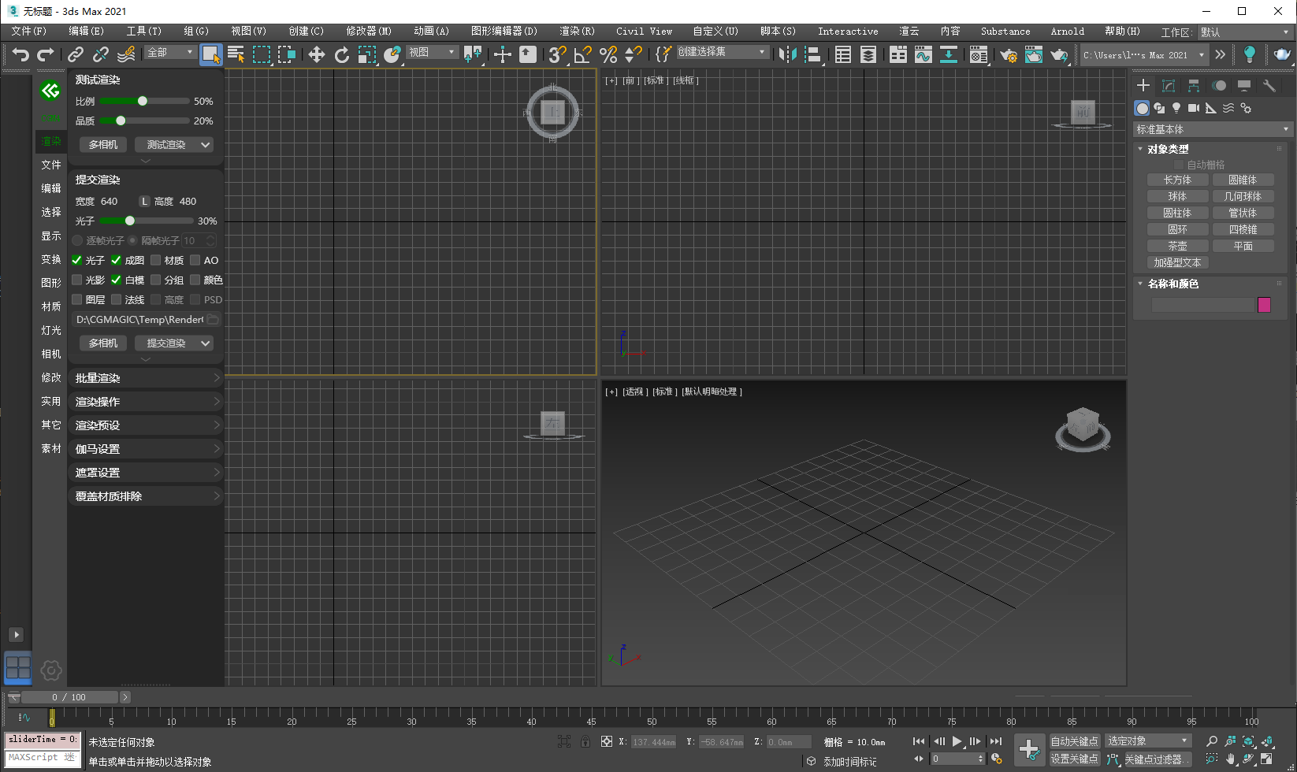This screenshot has height=772, width=1297.
Task: Select the 隔帧光子 radio button
Action: (132, 240)
